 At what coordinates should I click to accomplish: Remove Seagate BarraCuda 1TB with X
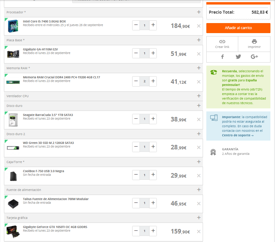pyautogui.click(x=199, y=119)
